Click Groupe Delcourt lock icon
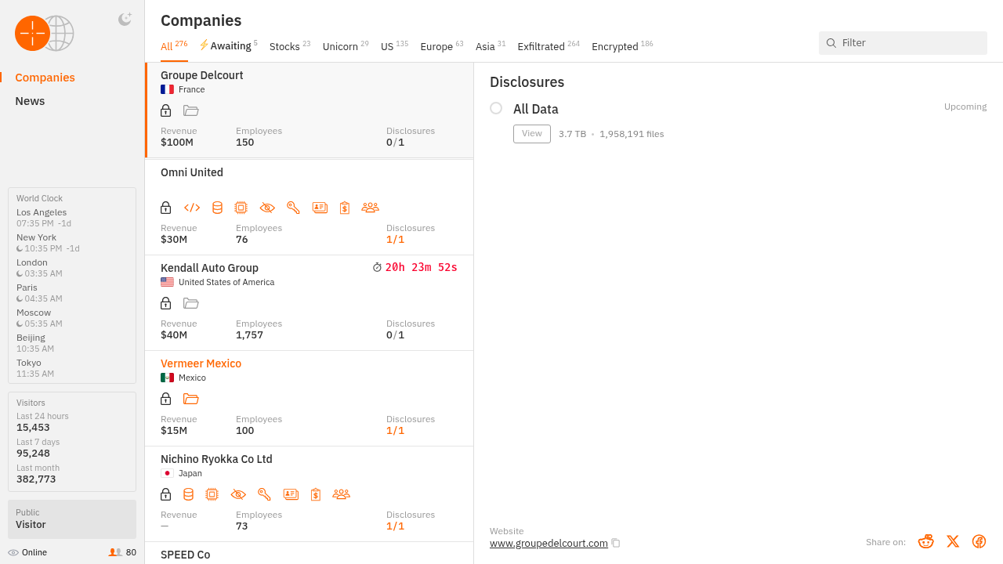Screen dimensions: 1003x564 pyautogui.click(x=165, y=110)
